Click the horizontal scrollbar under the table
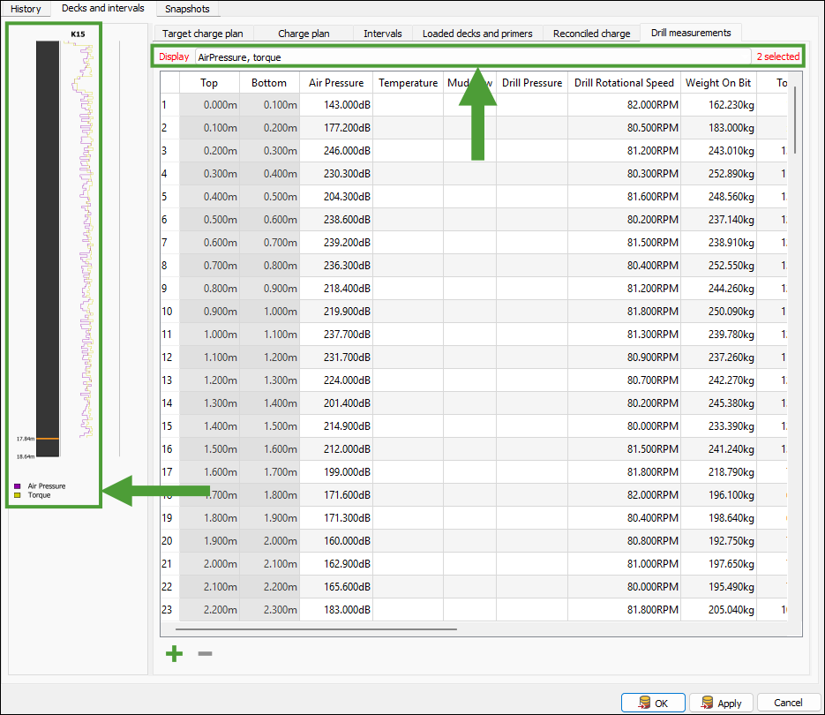 [316, 628]
